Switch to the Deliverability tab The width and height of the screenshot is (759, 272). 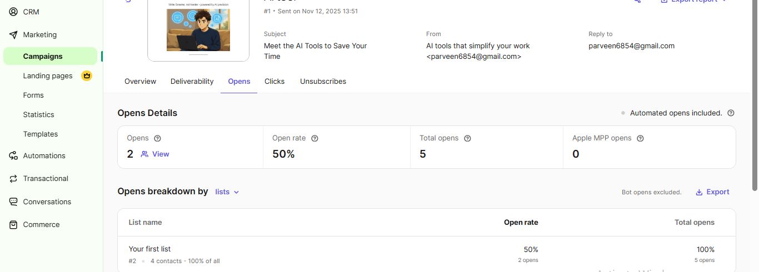point(192,82)
